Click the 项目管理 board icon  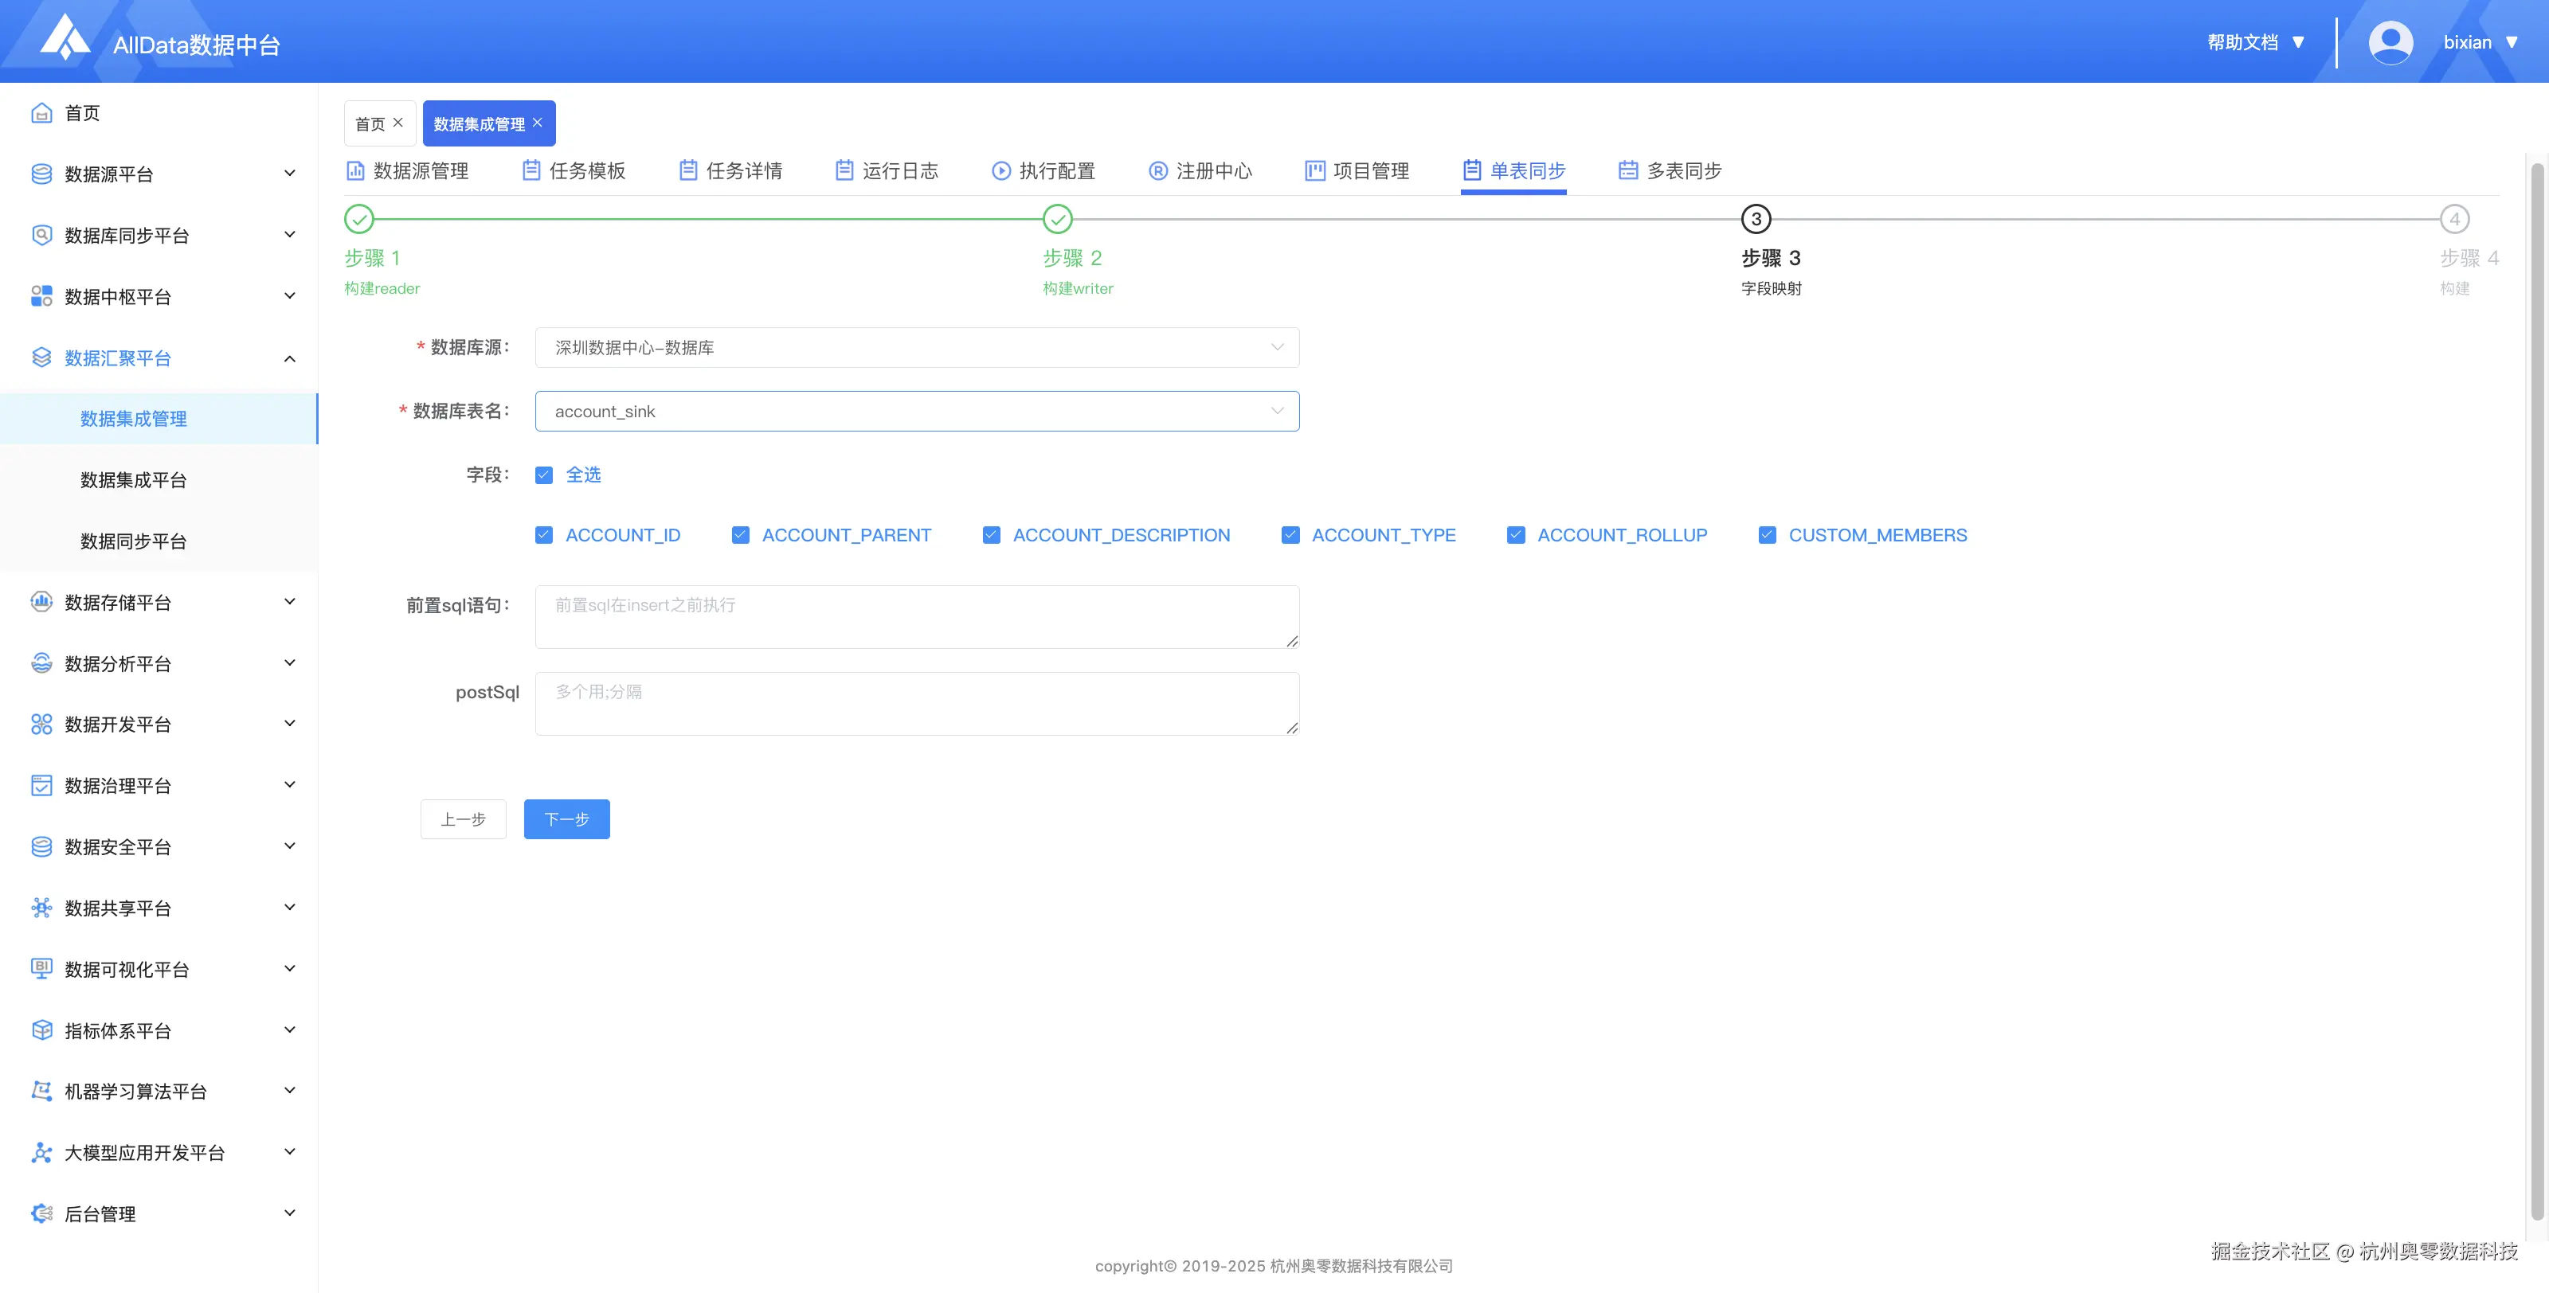1315,171
